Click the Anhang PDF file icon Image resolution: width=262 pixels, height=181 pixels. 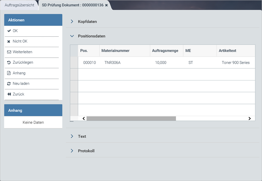pos(9,73)
